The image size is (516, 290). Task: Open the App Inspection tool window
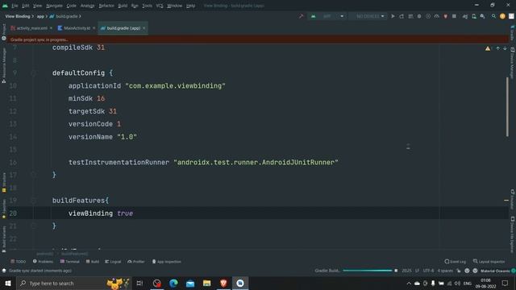point(167,262)
